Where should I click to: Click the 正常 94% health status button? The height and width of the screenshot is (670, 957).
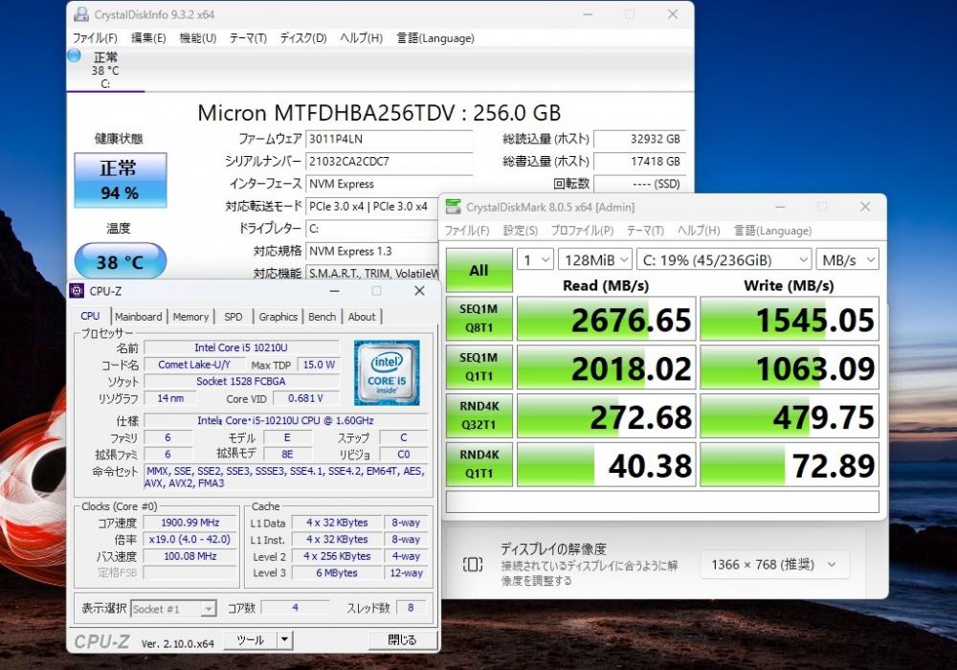pyautogui.click(x=121, y=180)
